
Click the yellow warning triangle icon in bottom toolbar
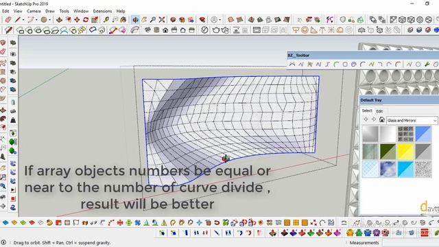[x=164, y=223]
